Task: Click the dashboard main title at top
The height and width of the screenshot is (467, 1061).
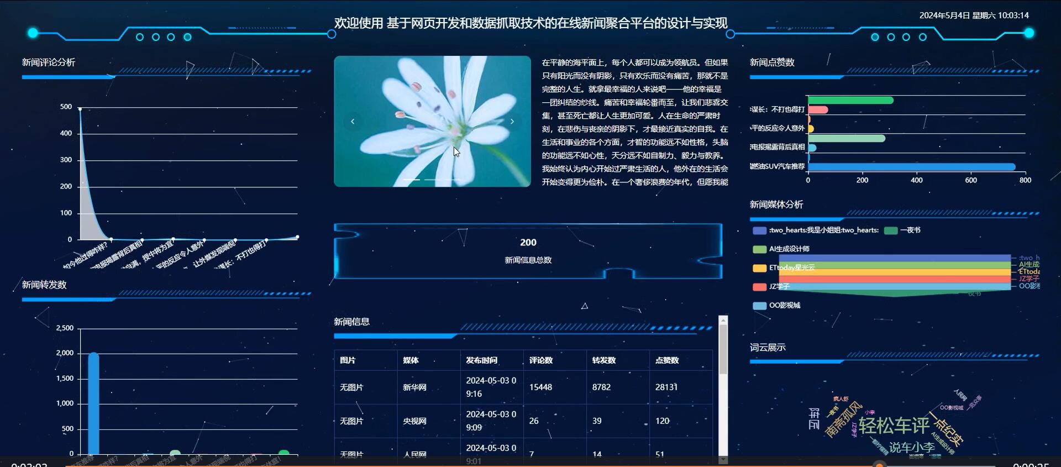Action: coord(530,23)
